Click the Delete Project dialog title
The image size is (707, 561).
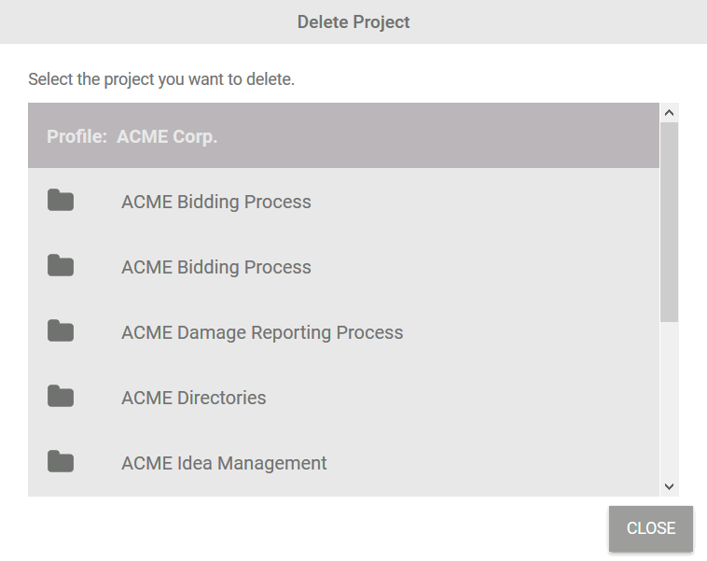click(x=353, y=21)
